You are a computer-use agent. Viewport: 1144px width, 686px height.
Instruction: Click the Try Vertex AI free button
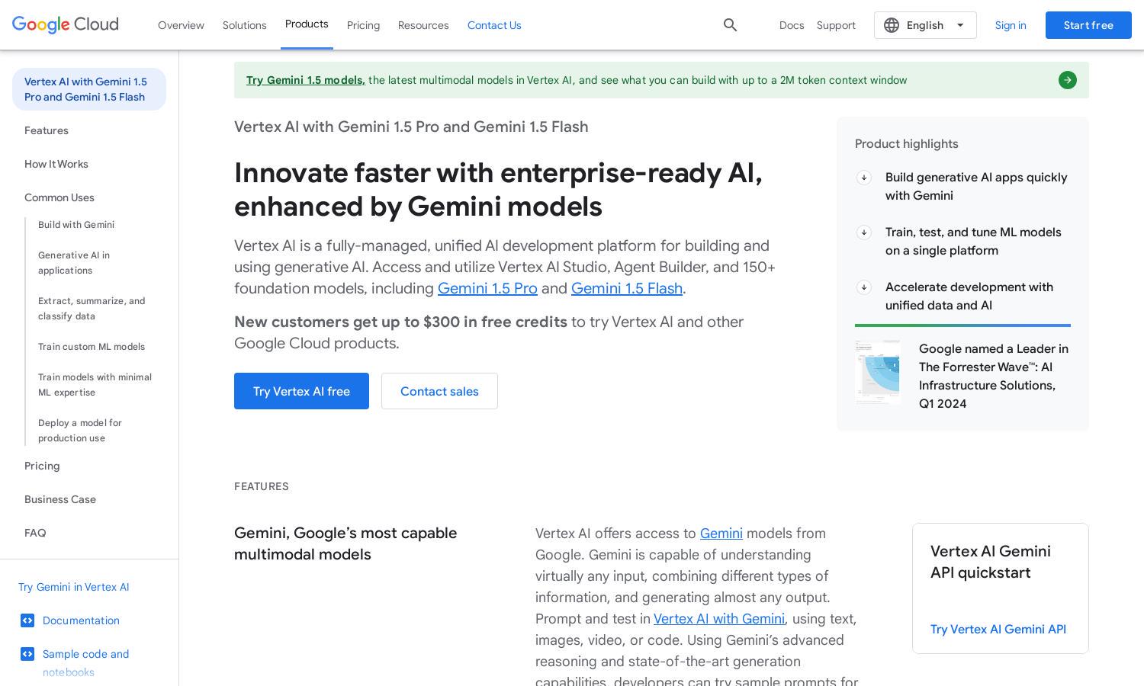click(x=301, y=391)
